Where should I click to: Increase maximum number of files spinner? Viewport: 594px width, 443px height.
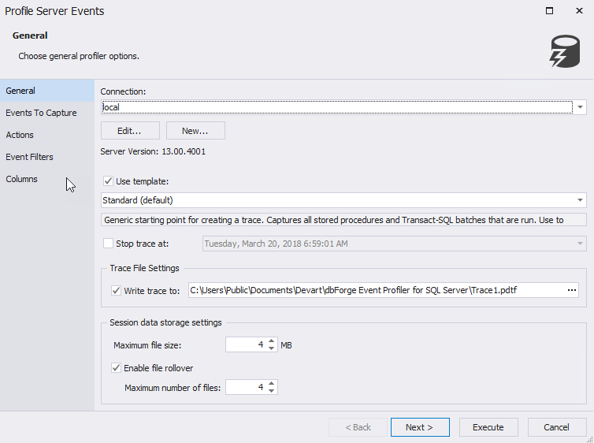pyautogui.click(x=272, y=384)
